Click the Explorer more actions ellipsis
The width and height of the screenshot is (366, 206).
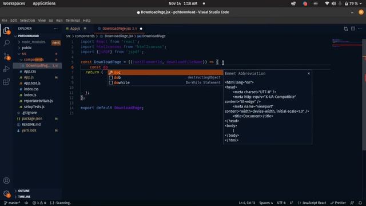[x=55, y=29]
